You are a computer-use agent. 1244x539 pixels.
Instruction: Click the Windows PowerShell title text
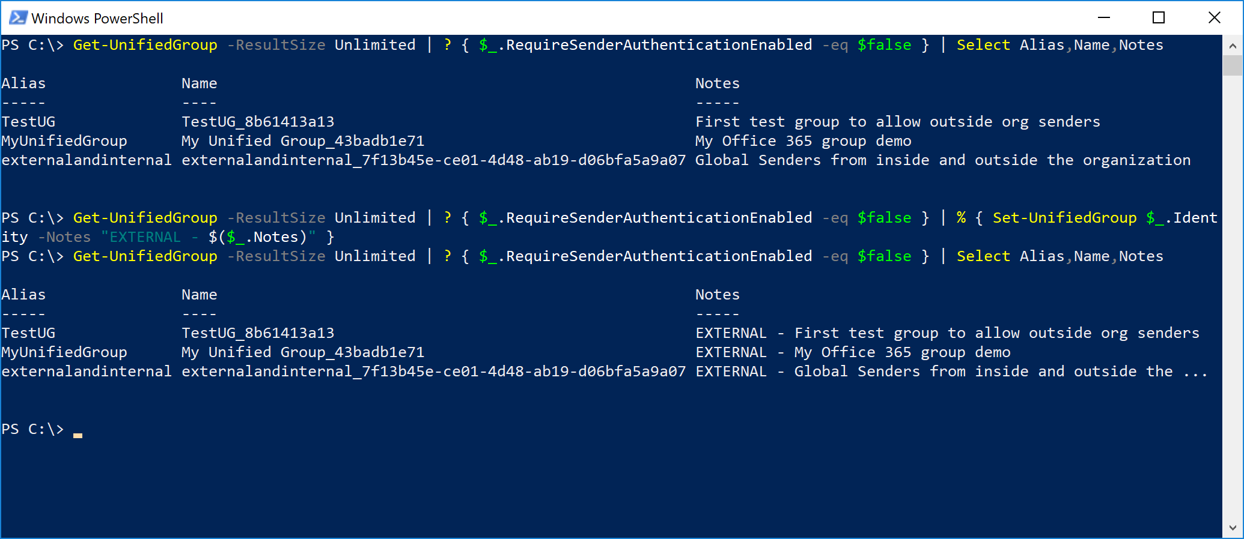pos(97,19)
